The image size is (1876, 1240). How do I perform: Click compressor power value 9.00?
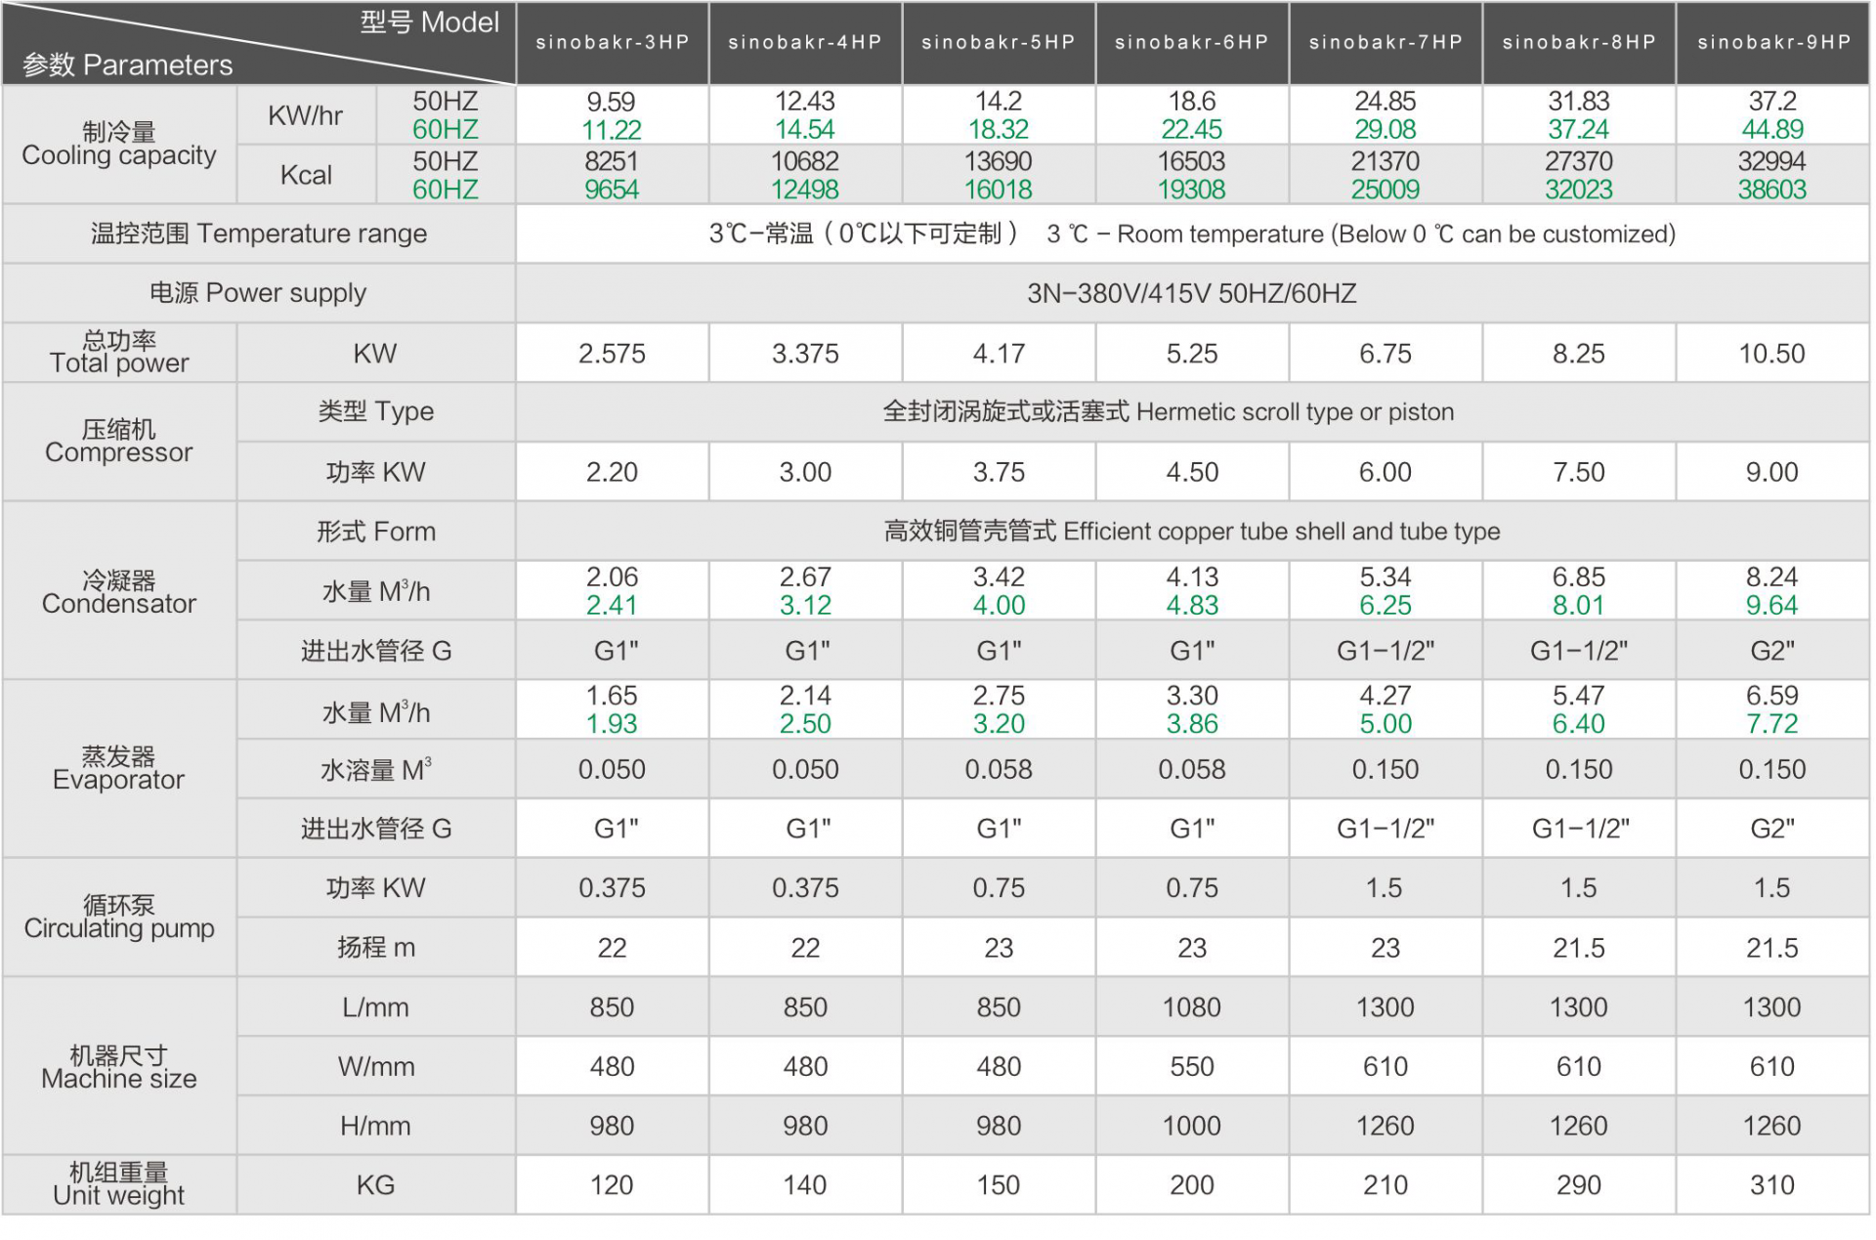1772,473
